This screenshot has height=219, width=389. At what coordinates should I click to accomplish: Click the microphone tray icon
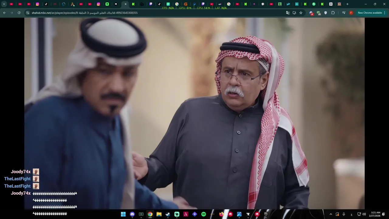click(344, 214)
